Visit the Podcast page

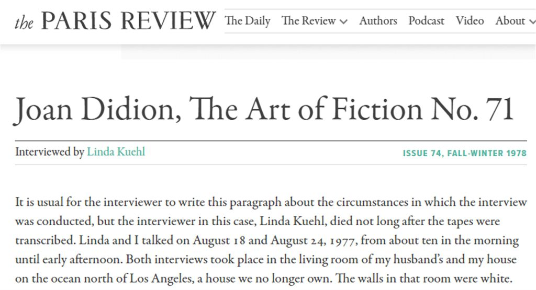pyautogui.click(x=426, y=21)
